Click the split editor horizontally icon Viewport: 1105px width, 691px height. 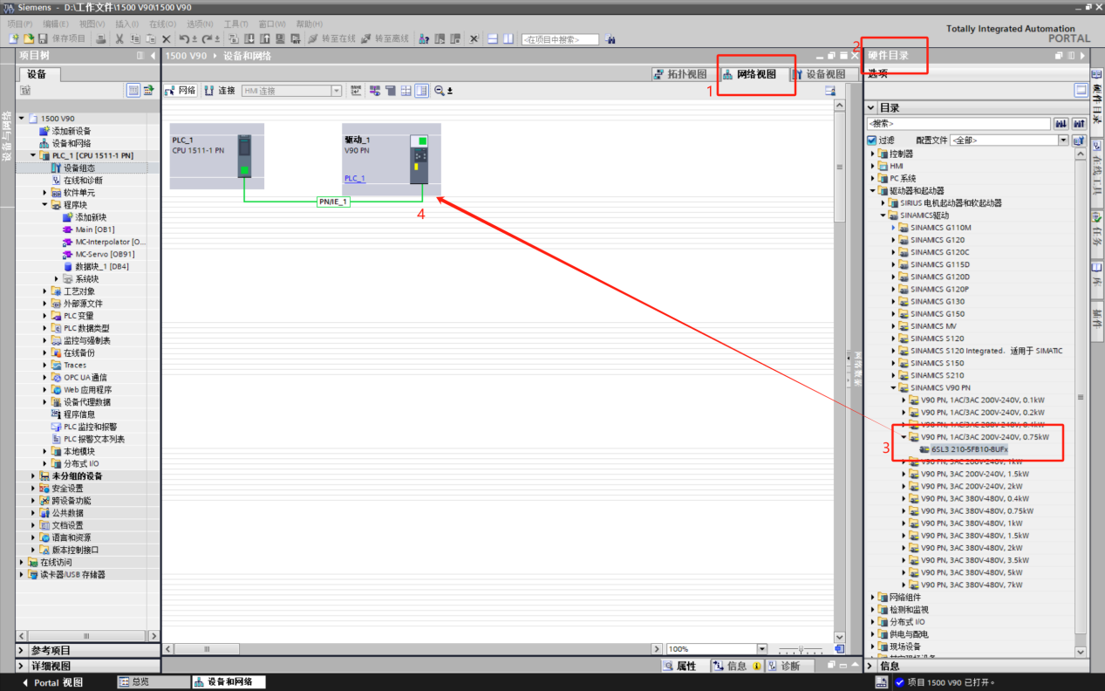(493, 39)
